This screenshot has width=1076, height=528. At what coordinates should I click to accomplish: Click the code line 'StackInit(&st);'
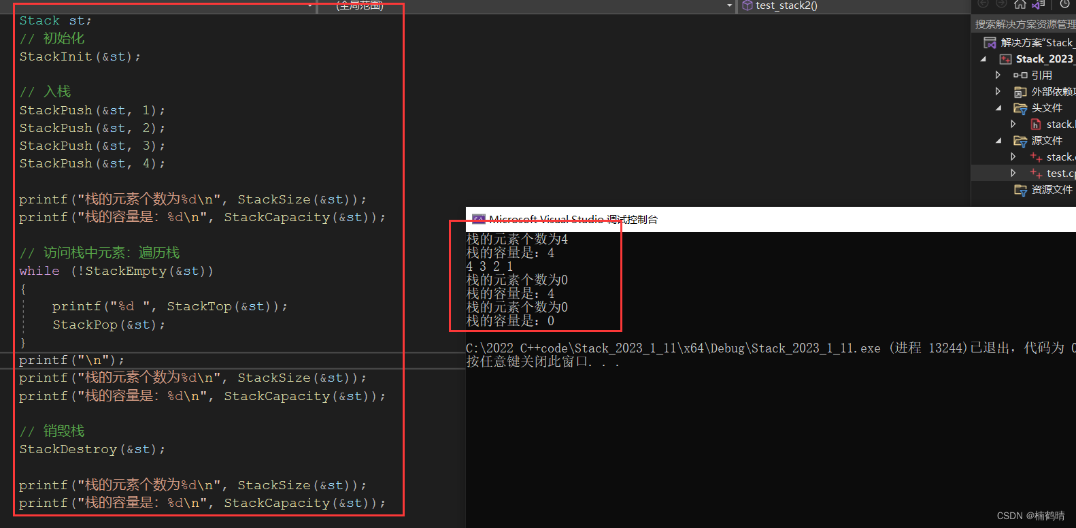[x=80, y=57]
